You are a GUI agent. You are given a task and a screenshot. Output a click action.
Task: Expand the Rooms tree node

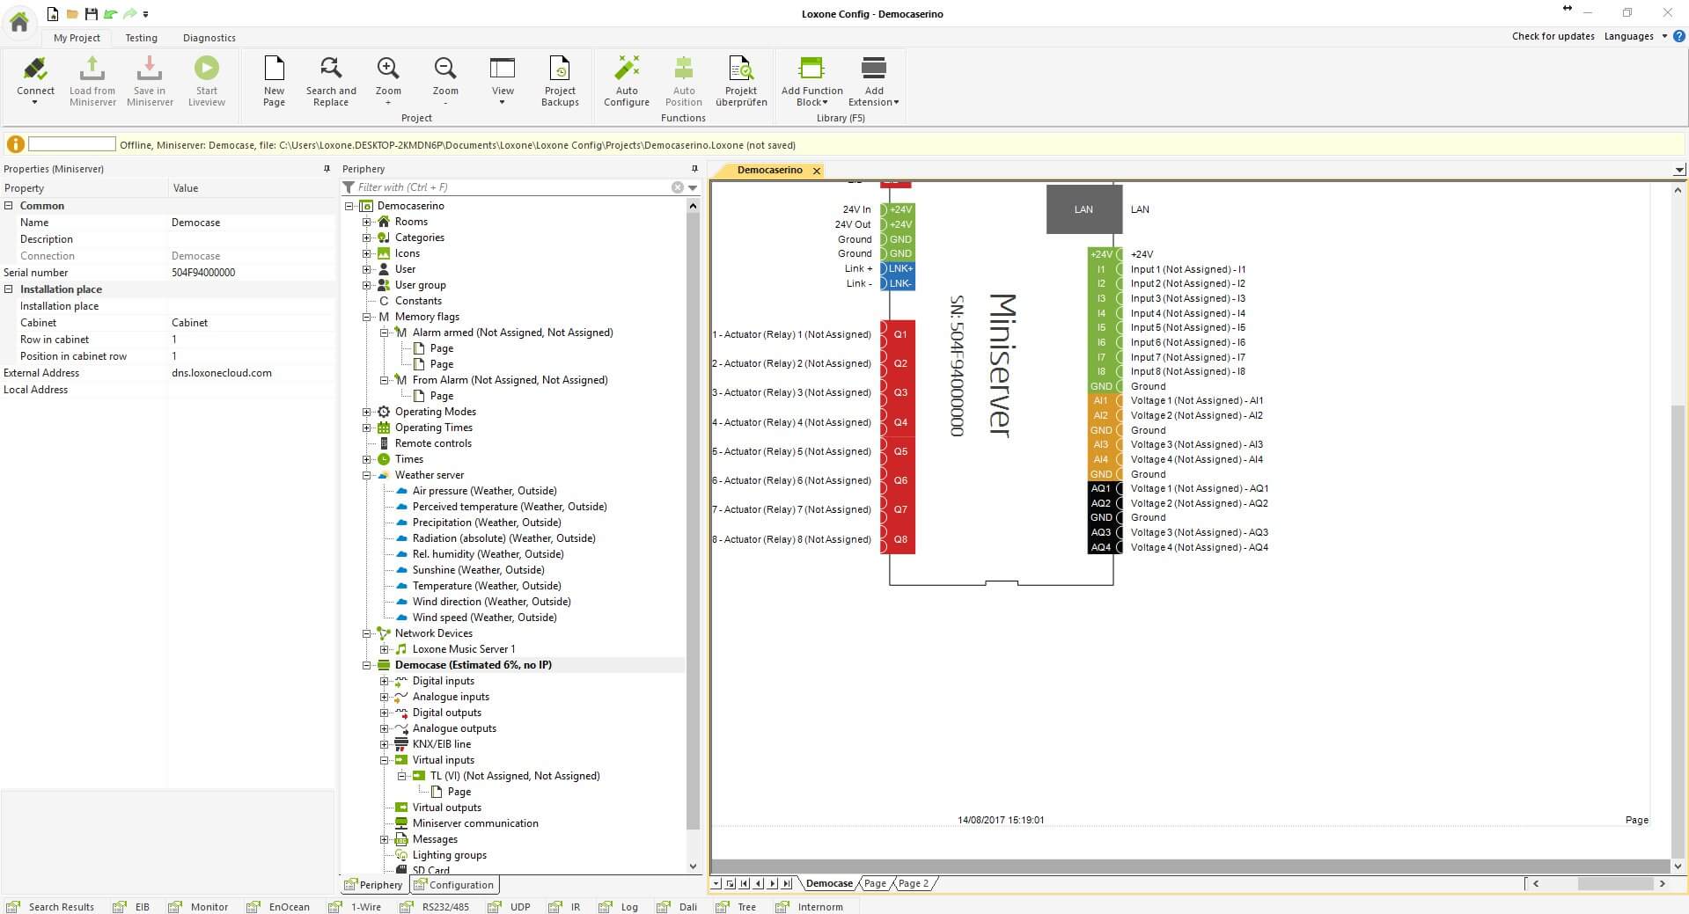(x=368, y=222)
